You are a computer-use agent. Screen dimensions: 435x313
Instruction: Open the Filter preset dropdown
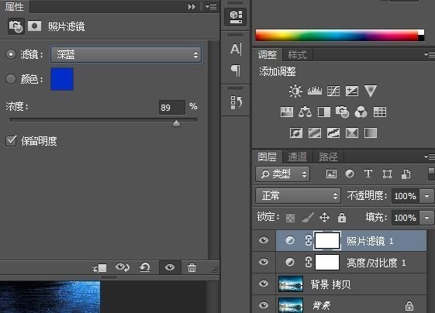click(126, 54)
